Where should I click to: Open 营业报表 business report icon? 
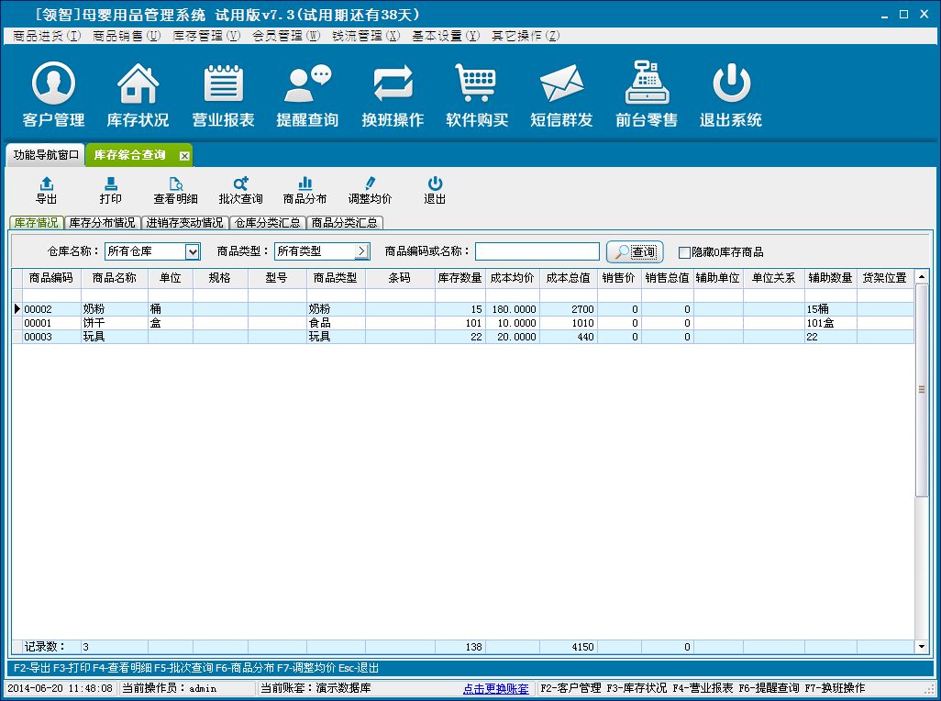click(222, 85)
